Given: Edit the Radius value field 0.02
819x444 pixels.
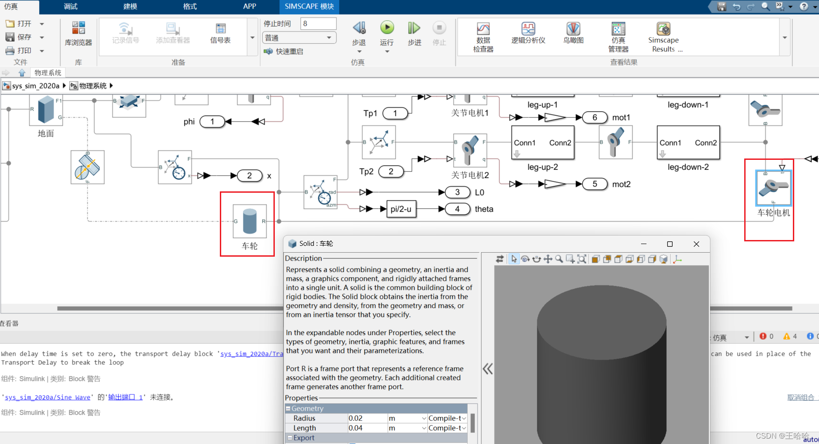Looking at the screenshot, I should (367, 418).
